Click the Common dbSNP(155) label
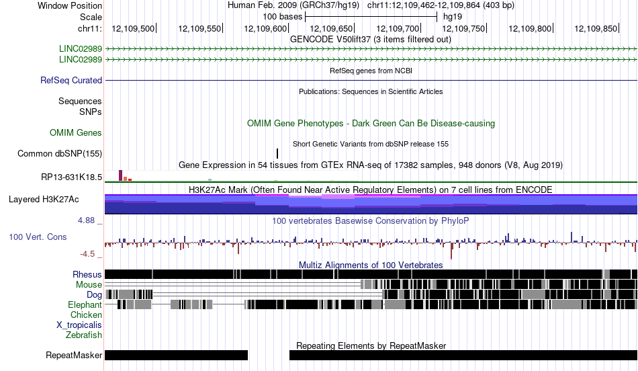Screen dimensions: 638x371 pyautogui.click(x=59, y=153)
